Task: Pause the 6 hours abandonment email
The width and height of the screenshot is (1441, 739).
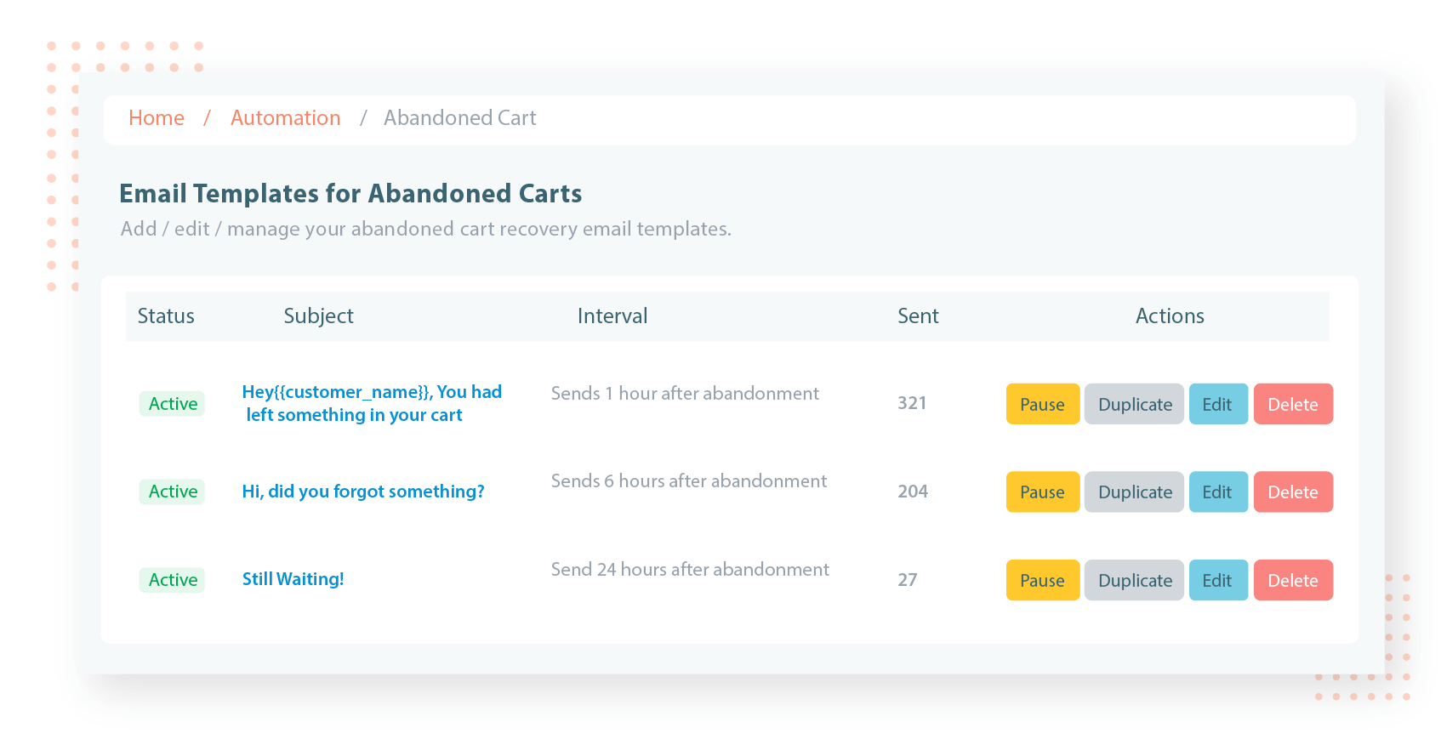Action: [x=1043, y=492]
